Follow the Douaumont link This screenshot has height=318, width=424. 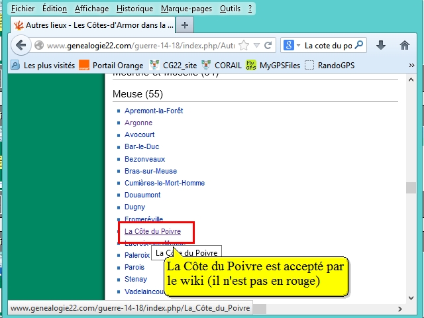coord(142,195)
